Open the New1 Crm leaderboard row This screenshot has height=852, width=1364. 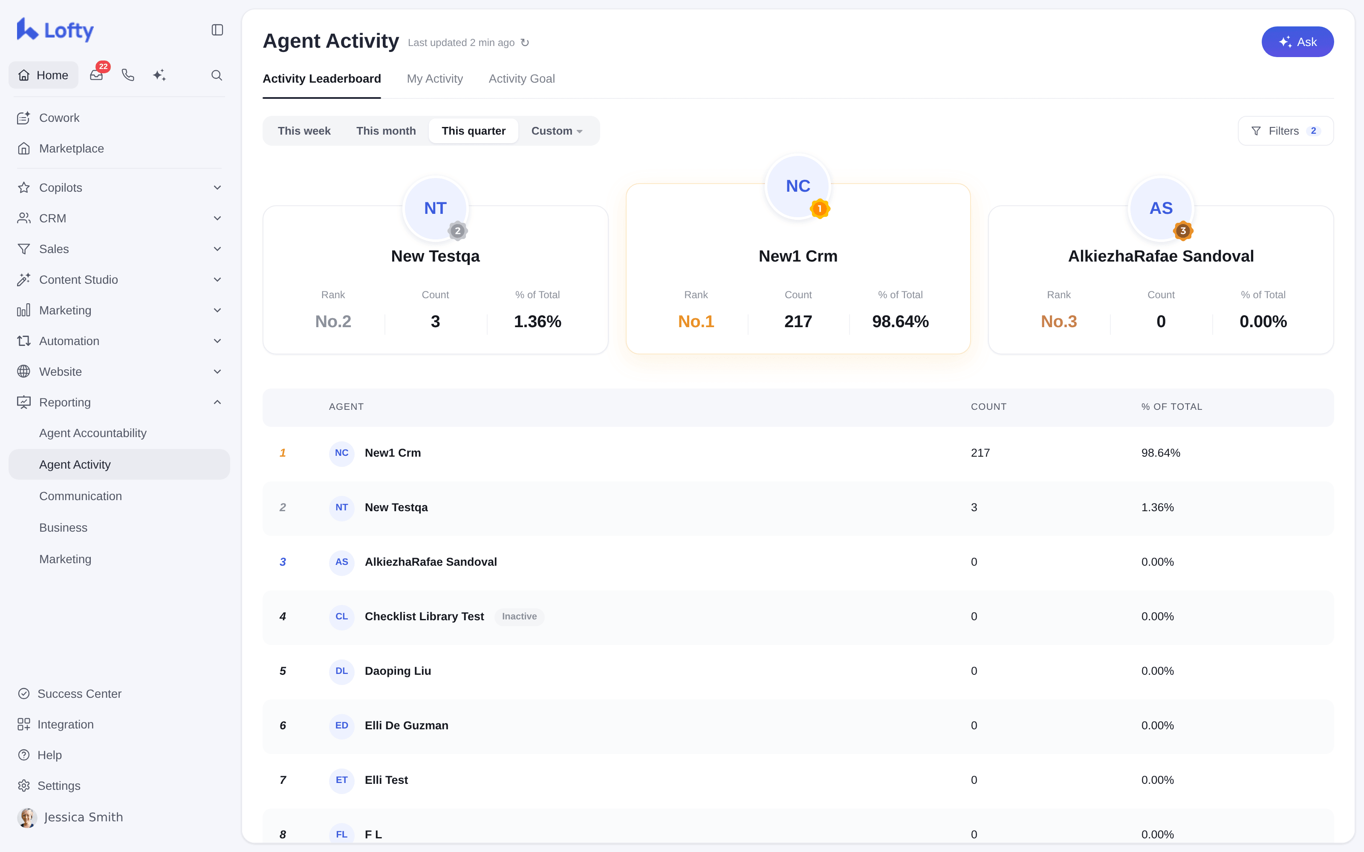[798, 453]
